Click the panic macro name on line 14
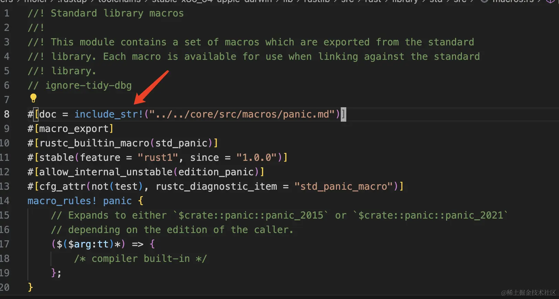Viewport: 559px width, 299px height. [117, 201]
